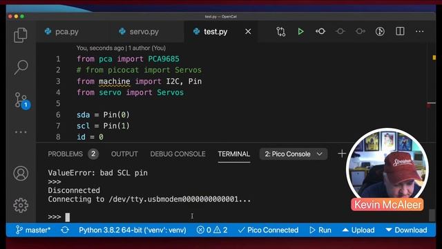Click the terminal panel scrollbar

pos(432,215)
